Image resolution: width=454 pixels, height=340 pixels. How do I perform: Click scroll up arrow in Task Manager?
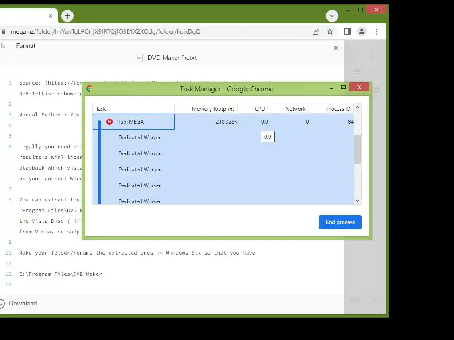(x=358, y=107)
